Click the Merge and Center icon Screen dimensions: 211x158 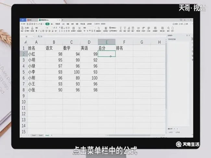[x=73, y=28]
